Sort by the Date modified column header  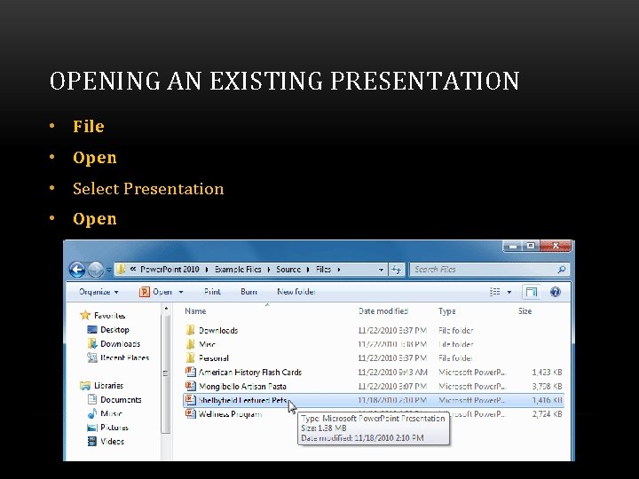tap(383, 311)
